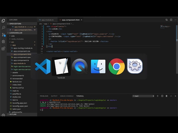Select Google Chrome in app switcher
The height and width of the screenshot is (133, 178).
[117, 66]
